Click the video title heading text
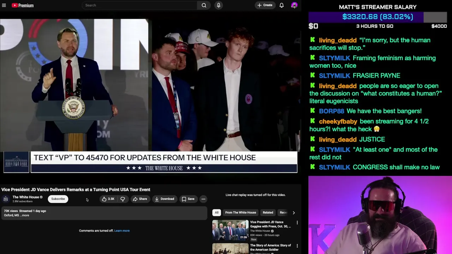This screenshot has height=254, width=452. point(76,190)
